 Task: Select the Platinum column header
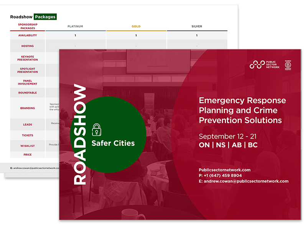point(75,26)
